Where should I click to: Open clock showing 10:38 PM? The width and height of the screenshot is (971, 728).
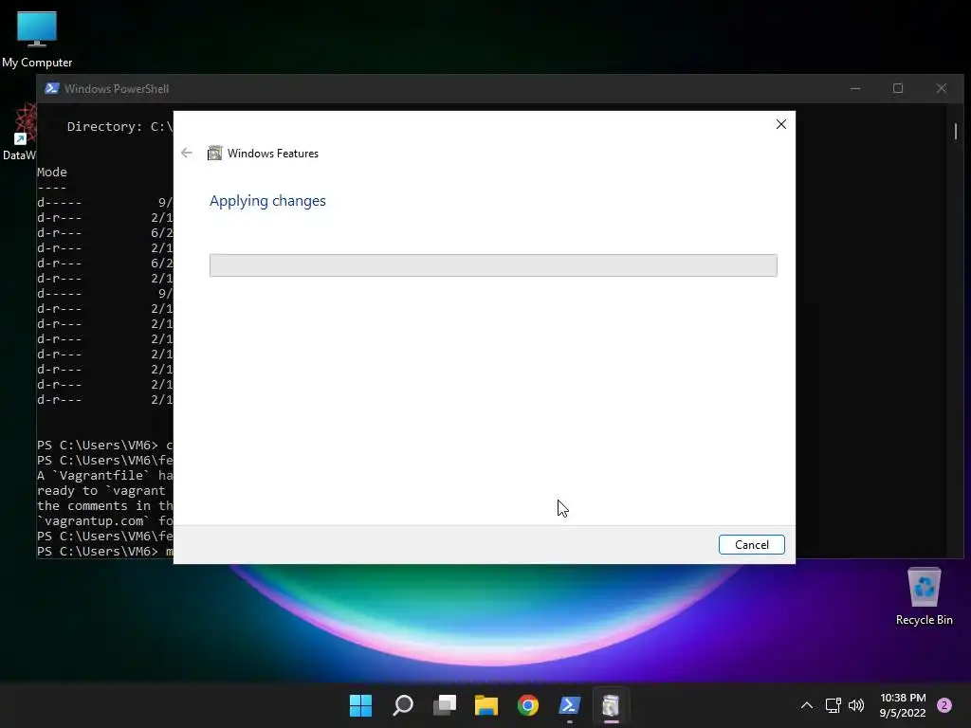tap(903, 705)
